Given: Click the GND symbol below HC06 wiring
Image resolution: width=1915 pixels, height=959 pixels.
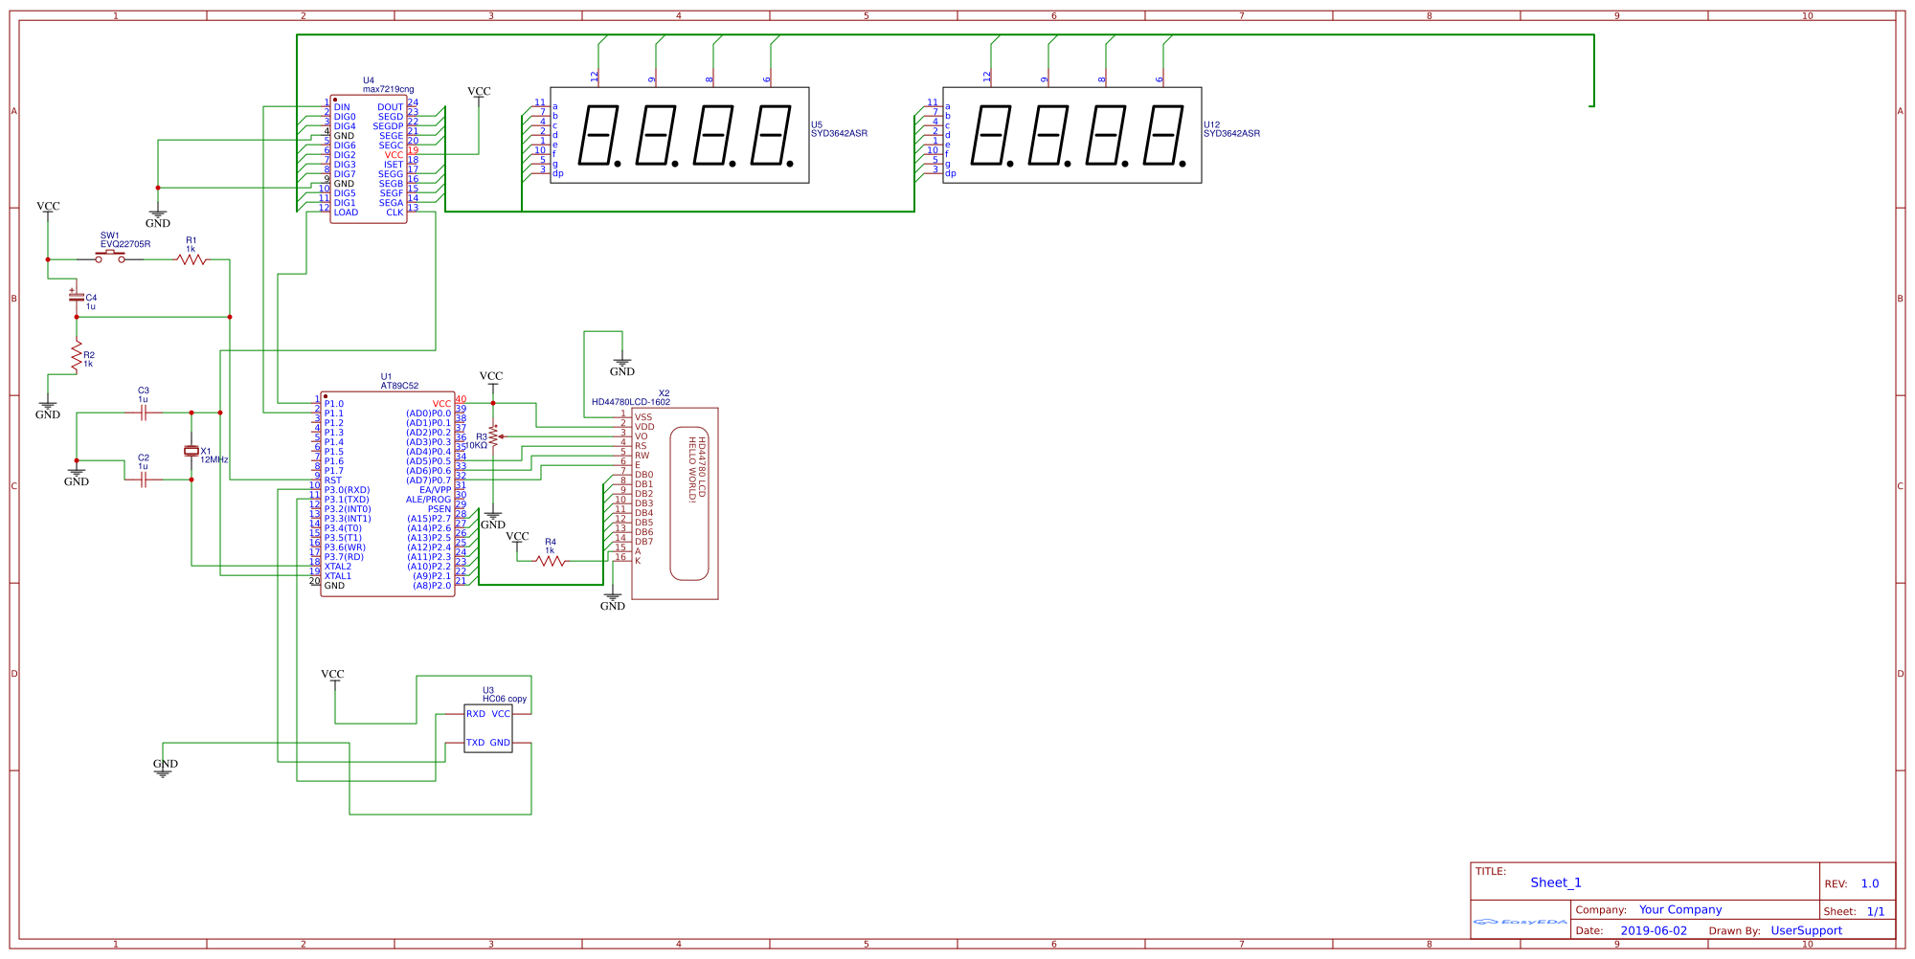Looking at the screenshot, I should (165, 768).
